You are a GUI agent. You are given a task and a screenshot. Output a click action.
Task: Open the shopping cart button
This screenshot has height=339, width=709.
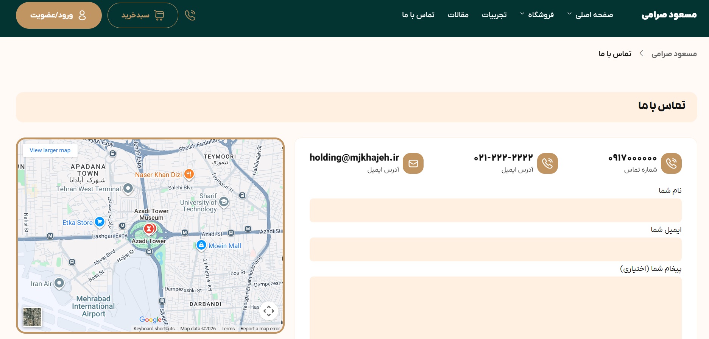(x=143, y=15)
